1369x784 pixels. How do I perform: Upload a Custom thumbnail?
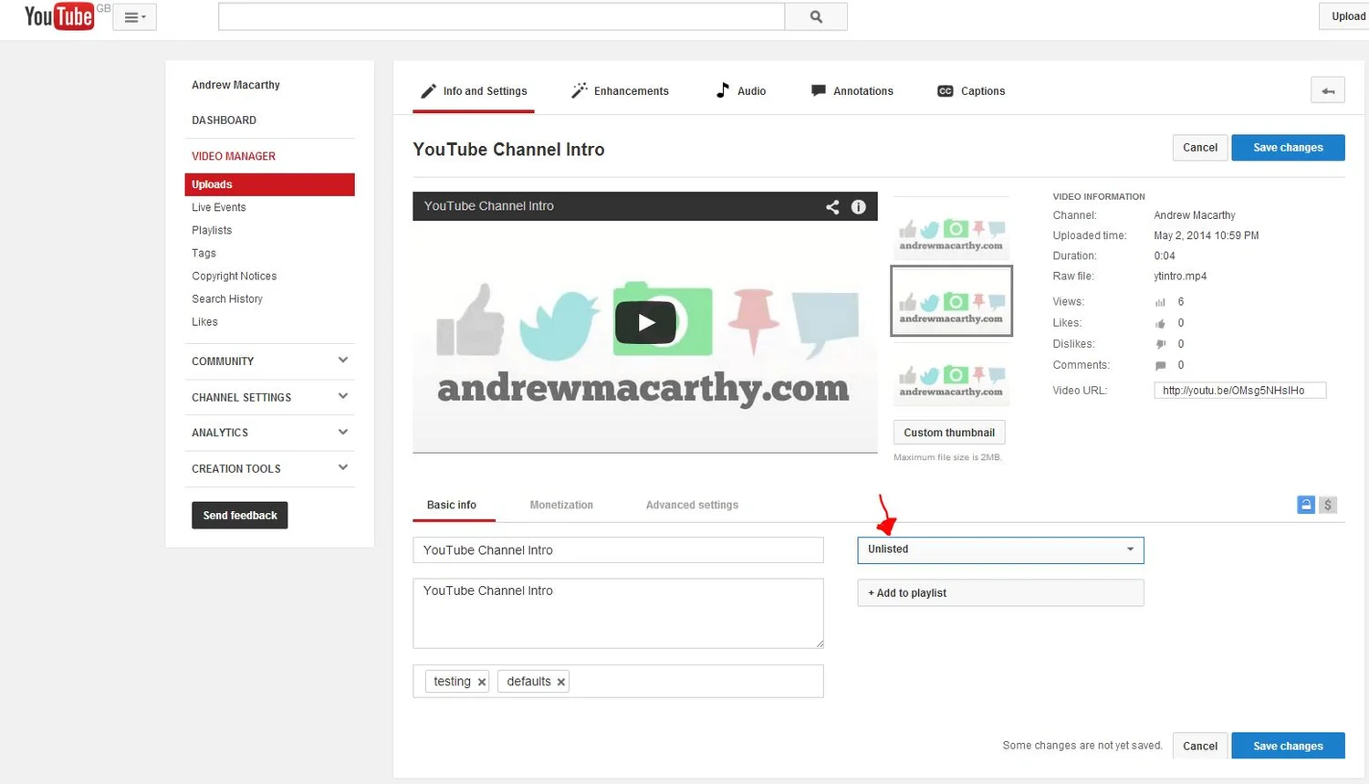[x=949, y=432]
